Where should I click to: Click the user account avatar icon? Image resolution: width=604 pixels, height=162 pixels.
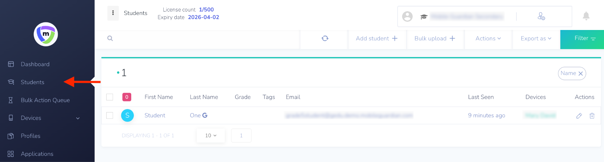tap(407, 16)
